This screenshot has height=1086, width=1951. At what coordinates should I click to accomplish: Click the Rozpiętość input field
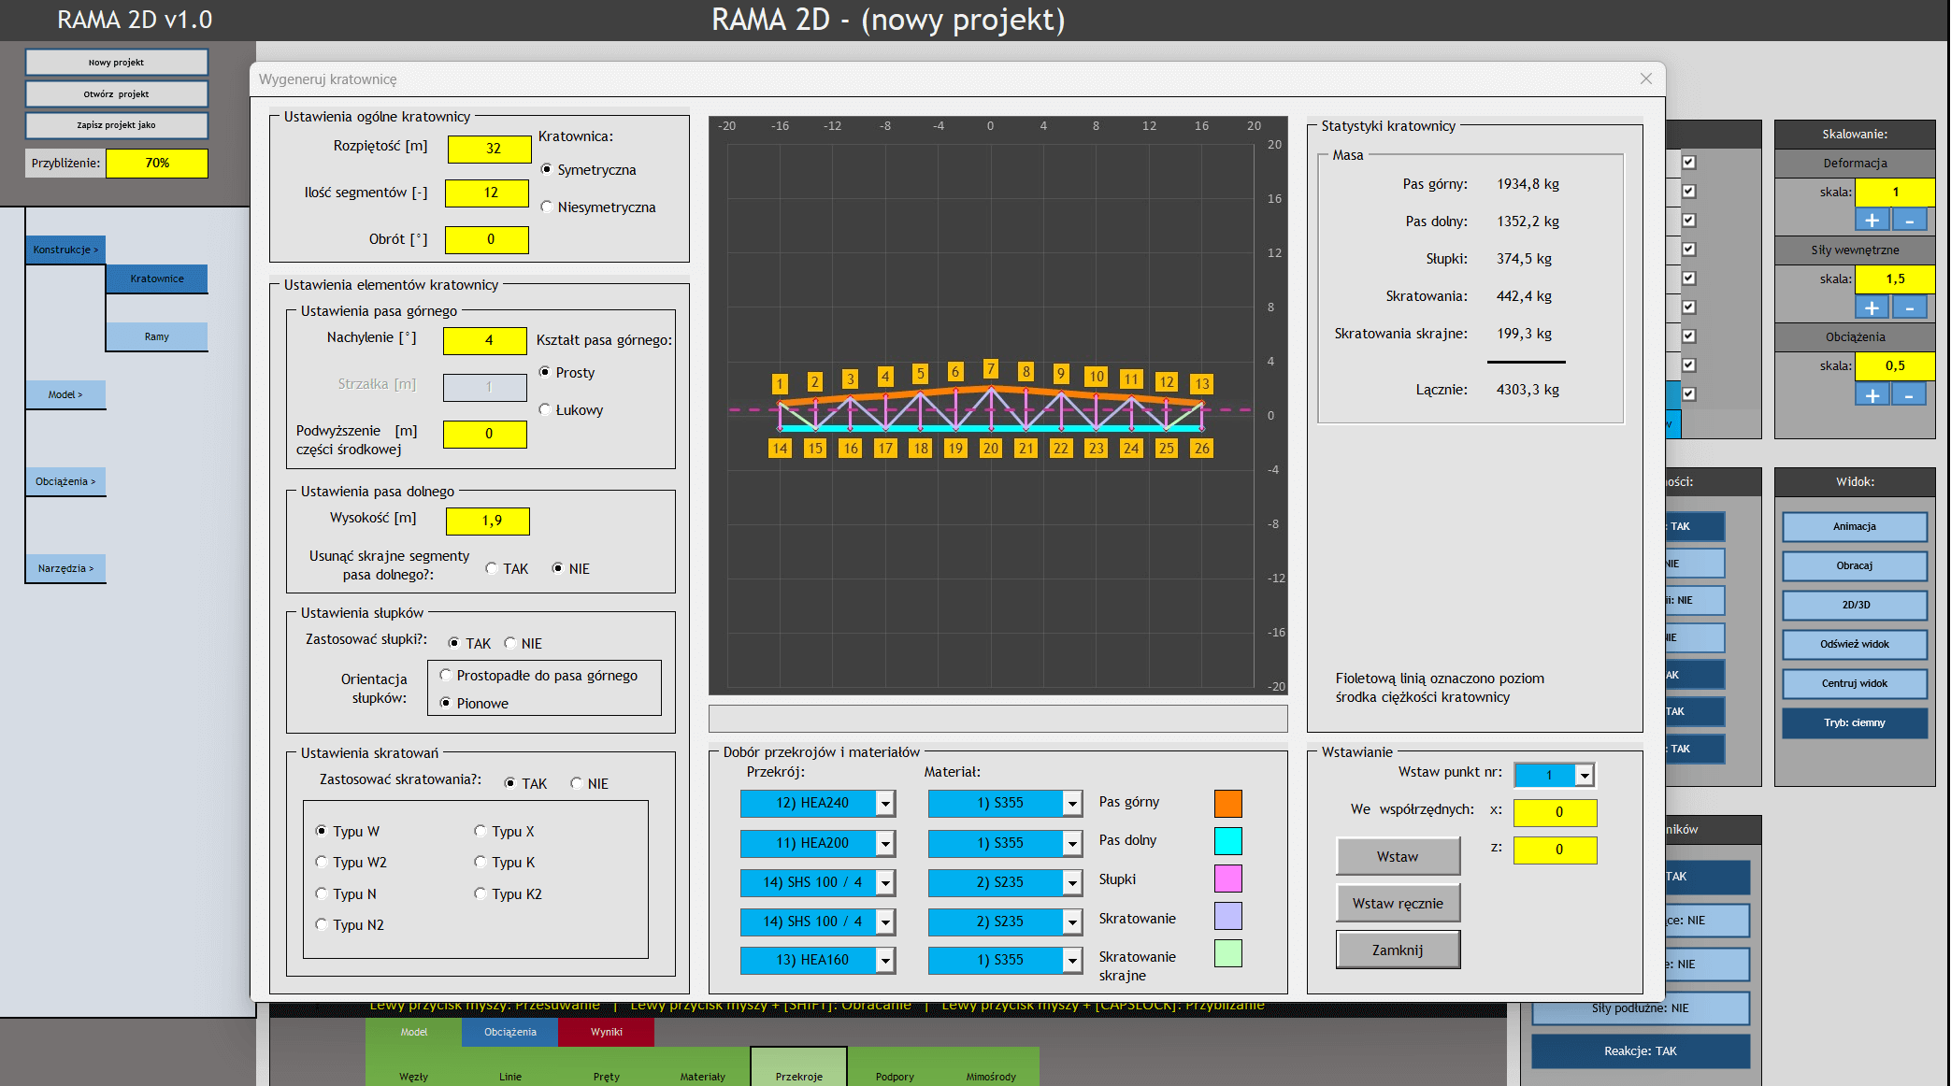(x=489, y=149)
